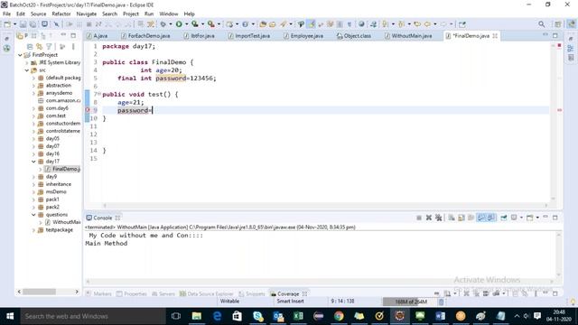Click the Chrome icon on taskbar
Image resolution: width=578 pixels, height=325 pixels.
pos(339,316)
